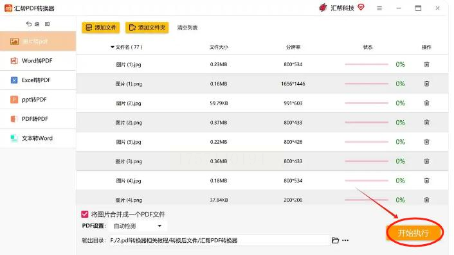Image resolution: width=454 pixels, height=255 pixels.
Task: Click the 汇帮科技 logo icon
Action: coord(323,8)
